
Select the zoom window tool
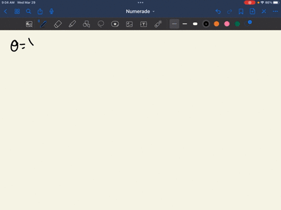[x=29, y=24]
